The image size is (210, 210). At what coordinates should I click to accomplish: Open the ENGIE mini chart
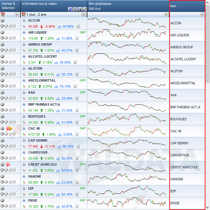point(127,203)
